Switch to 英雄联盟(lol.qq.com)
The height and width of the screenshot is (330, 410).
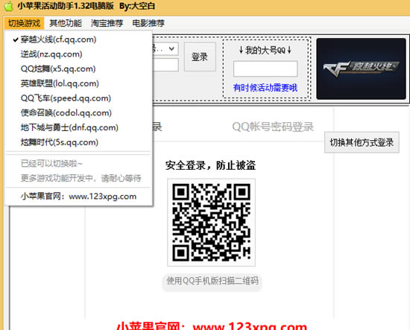coord(78,83)
